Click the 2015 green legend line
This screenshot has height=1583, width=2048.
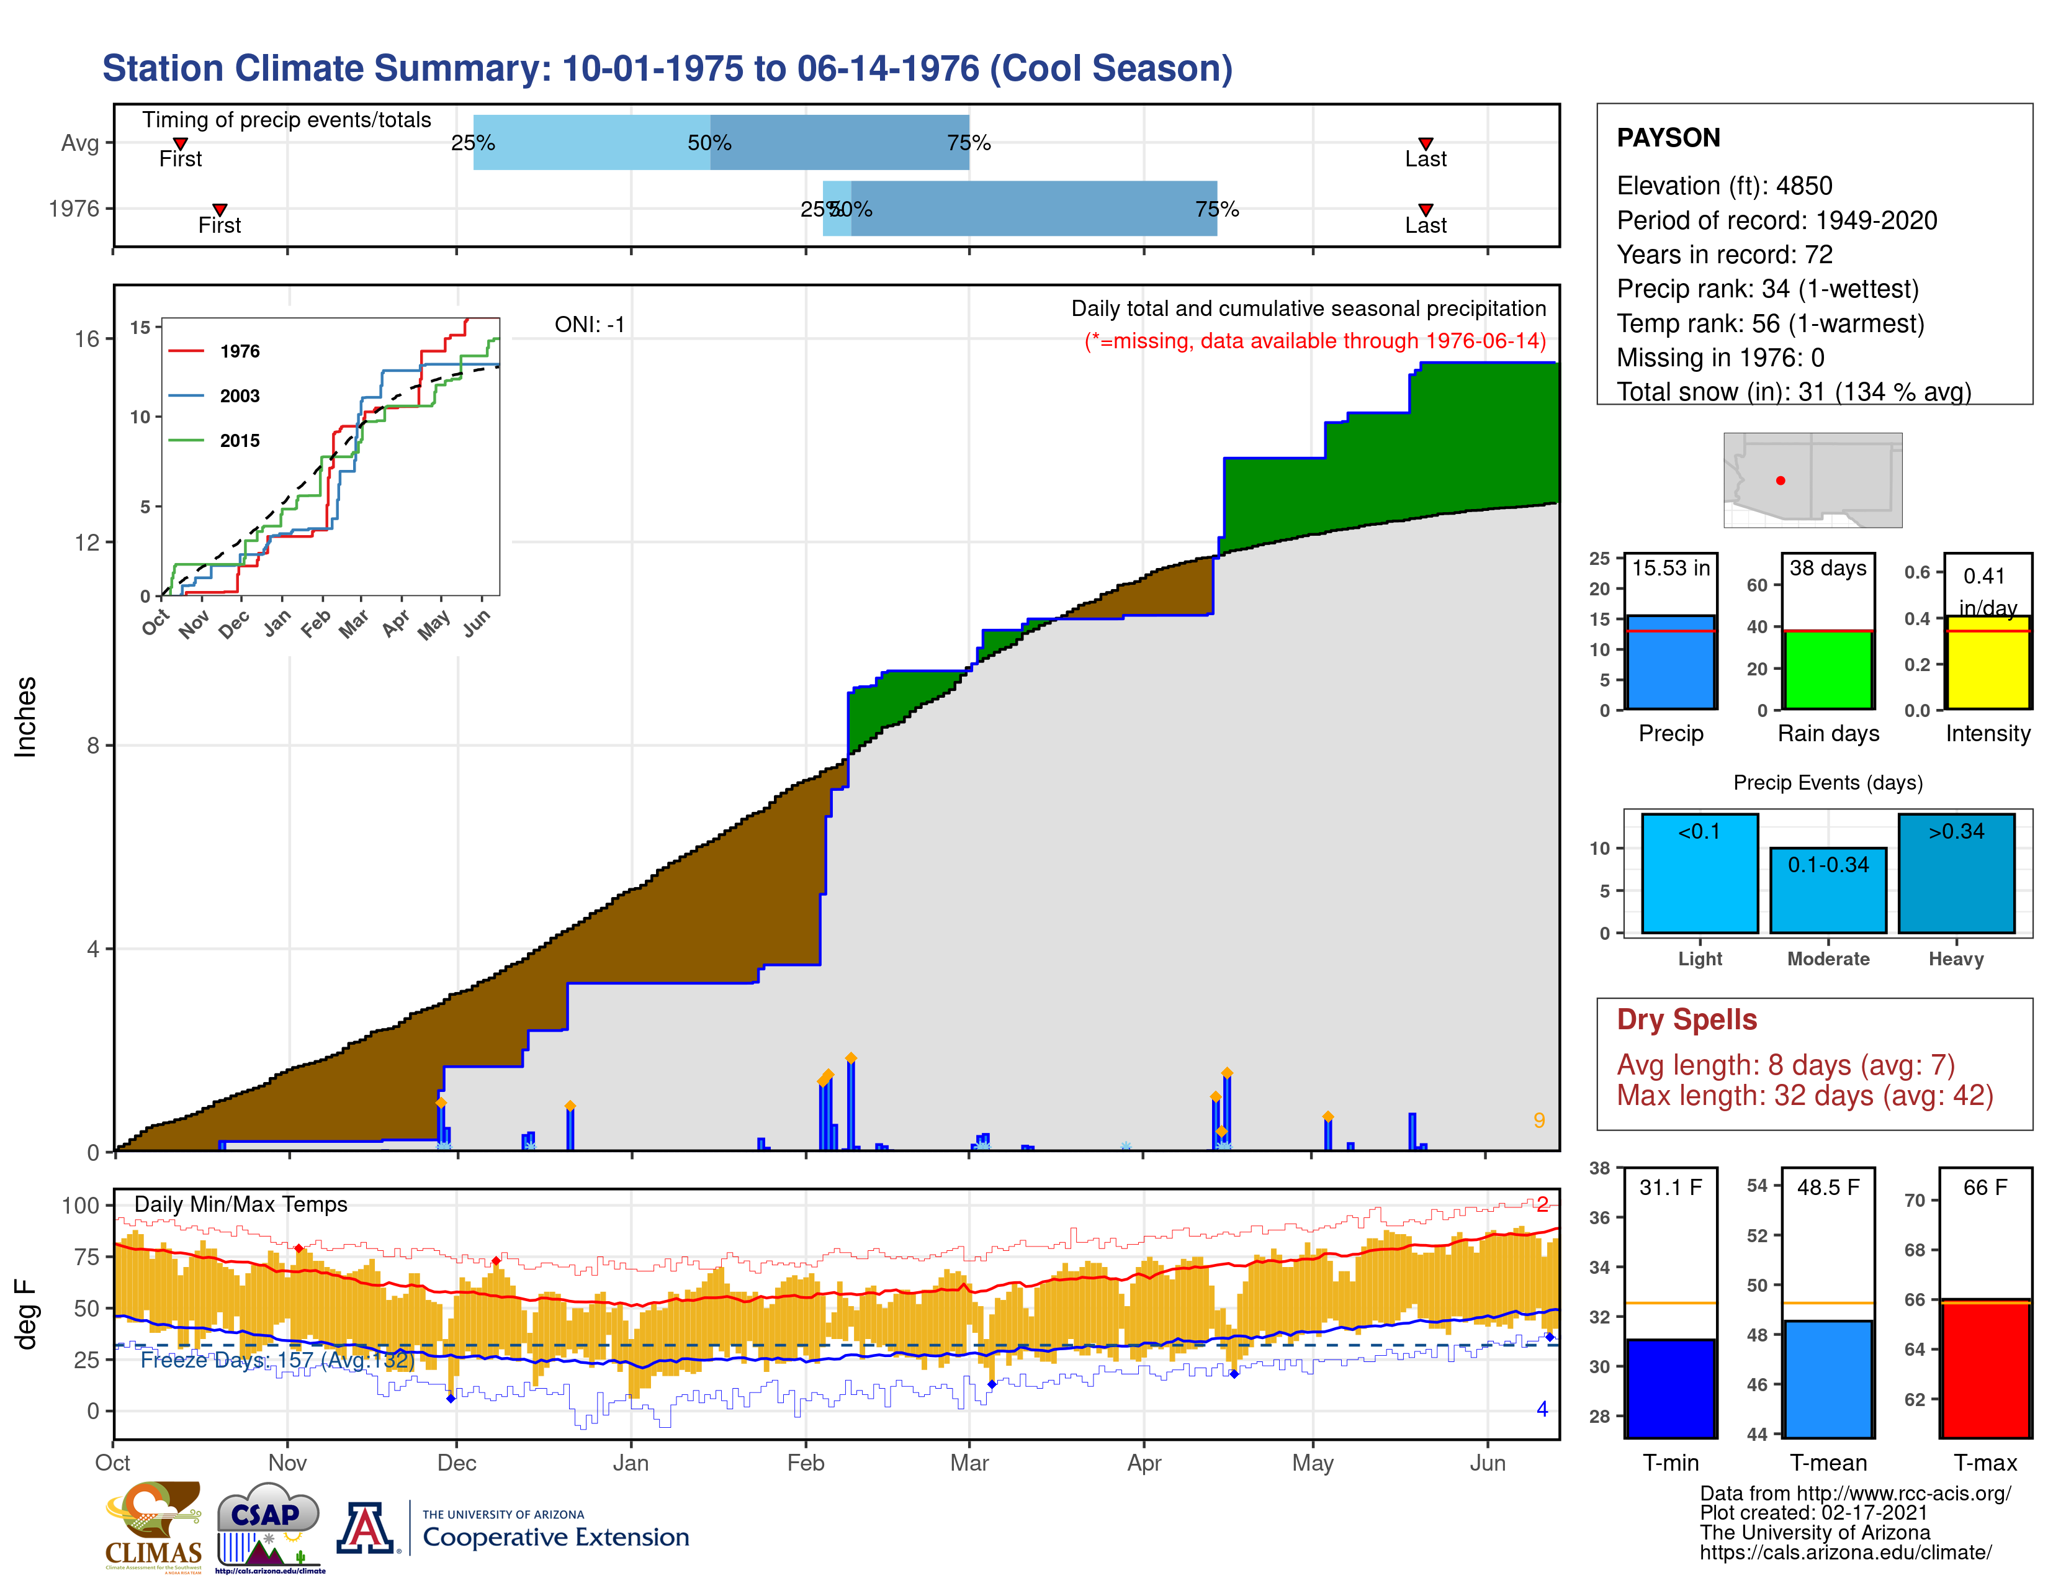point(186,440)
